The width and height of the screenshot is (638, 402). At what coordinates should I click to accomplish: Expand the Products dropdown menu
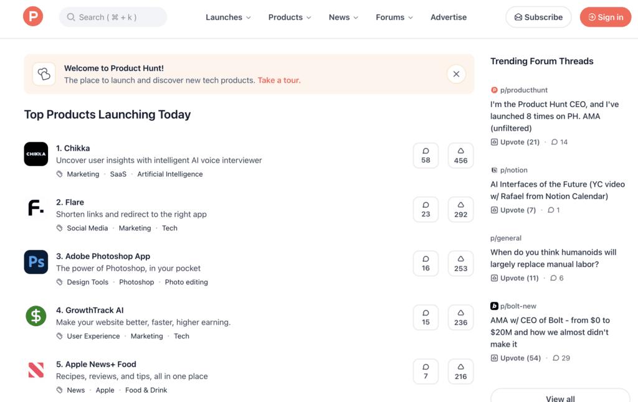point(290,17)
